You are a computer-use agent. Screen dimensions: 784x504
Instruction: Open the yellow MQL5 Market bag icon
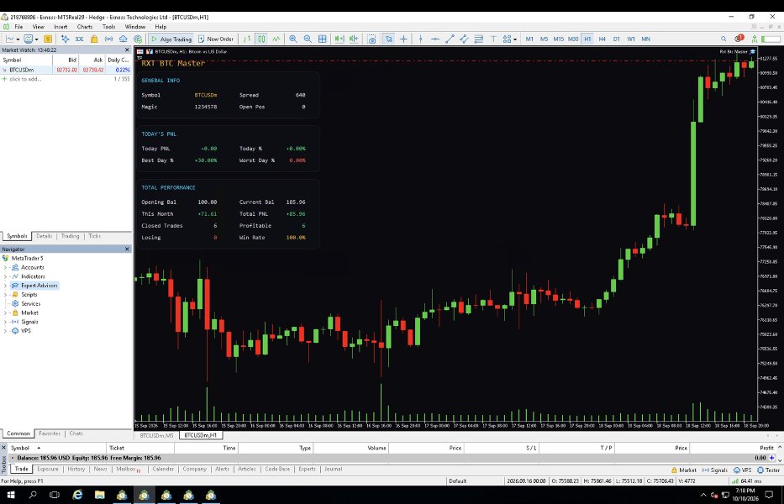tap(94, 39)
